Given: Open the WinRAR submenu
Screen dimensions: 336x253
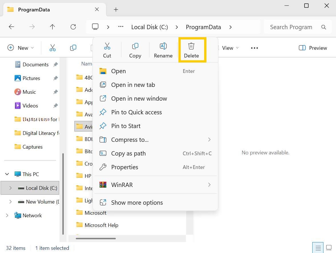Looking at the screenshot, I should [x=156, y=185].
